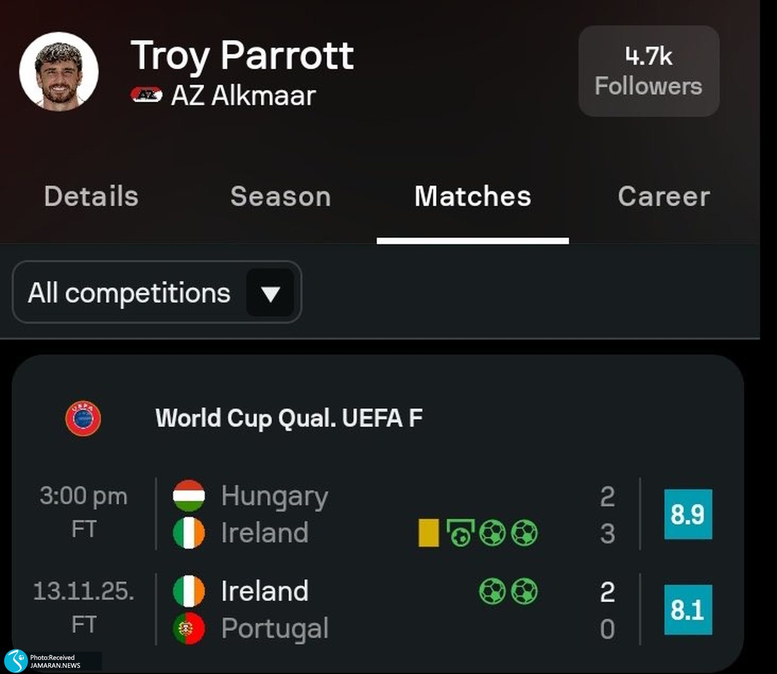777x674 pixels.
Task: Click the UEFA competition logo
Action: [83, 418]
